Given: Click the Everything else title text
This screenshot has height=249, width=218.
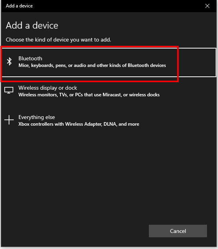Looking at the screenshot, I should pos(37,117).
